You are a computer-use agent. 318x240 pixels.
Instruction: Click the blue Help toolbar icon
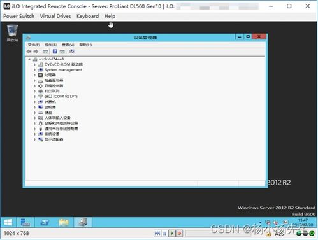55,52
